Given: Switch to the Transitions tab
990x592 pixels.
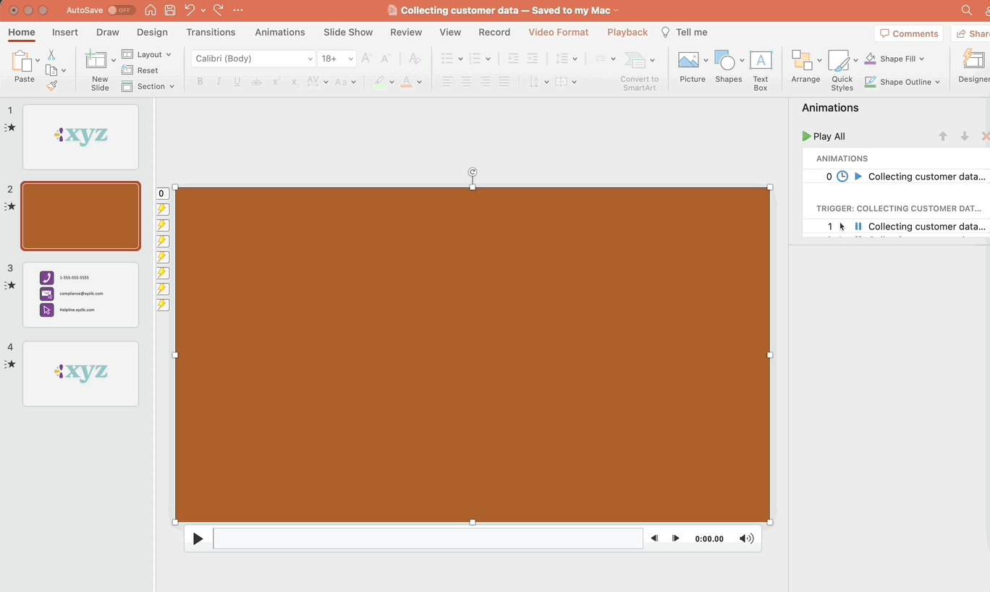Looking at the screenshot, I should point(211,32).
